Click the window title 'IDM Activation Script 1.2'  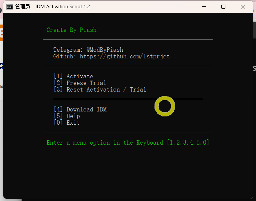63,7
